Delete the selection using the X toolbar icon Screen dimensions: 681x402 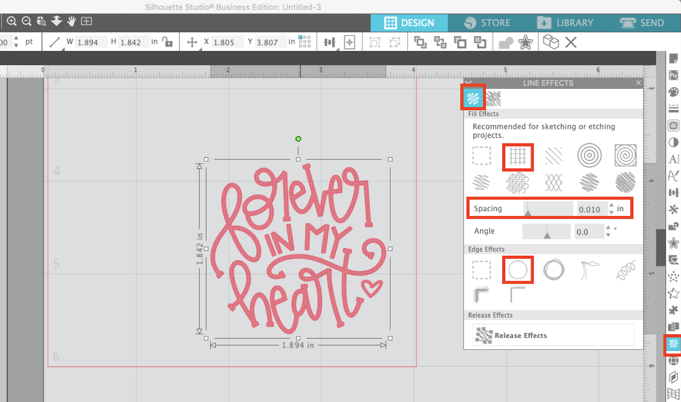571,42
